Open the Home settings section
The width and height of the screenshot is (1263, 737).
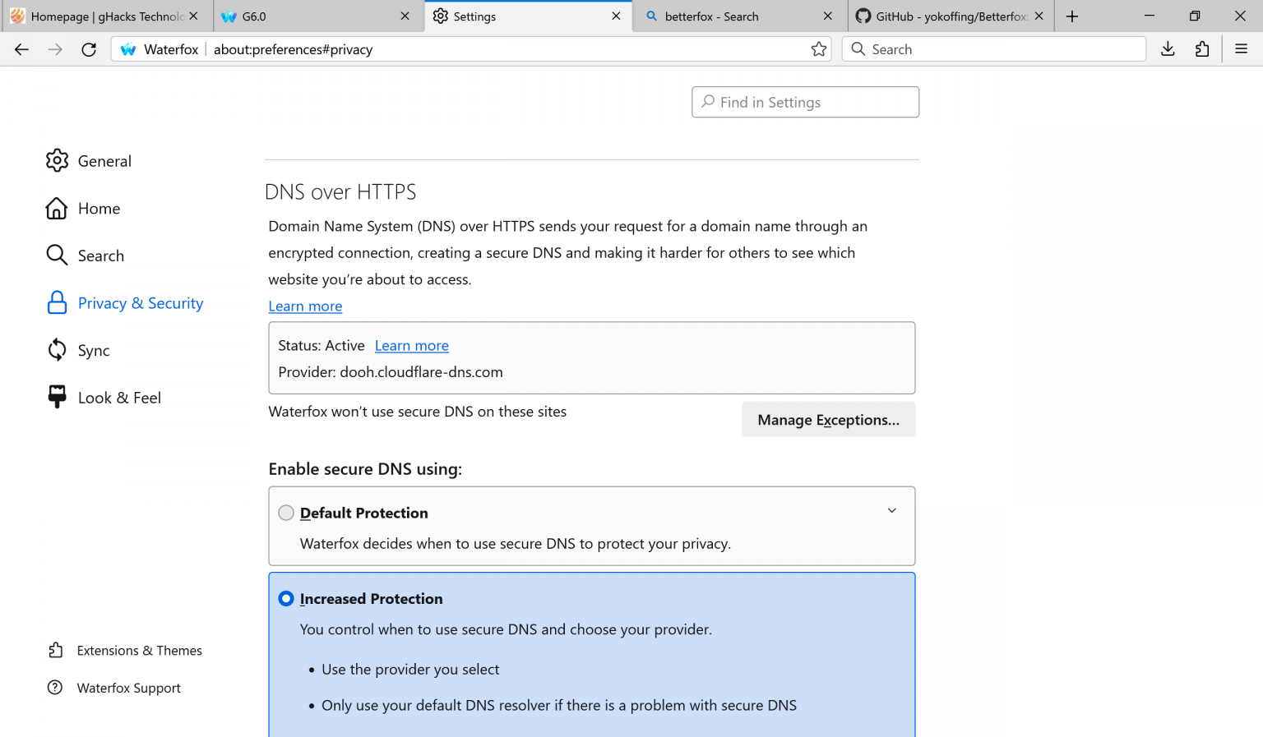(x=99, y=208)
